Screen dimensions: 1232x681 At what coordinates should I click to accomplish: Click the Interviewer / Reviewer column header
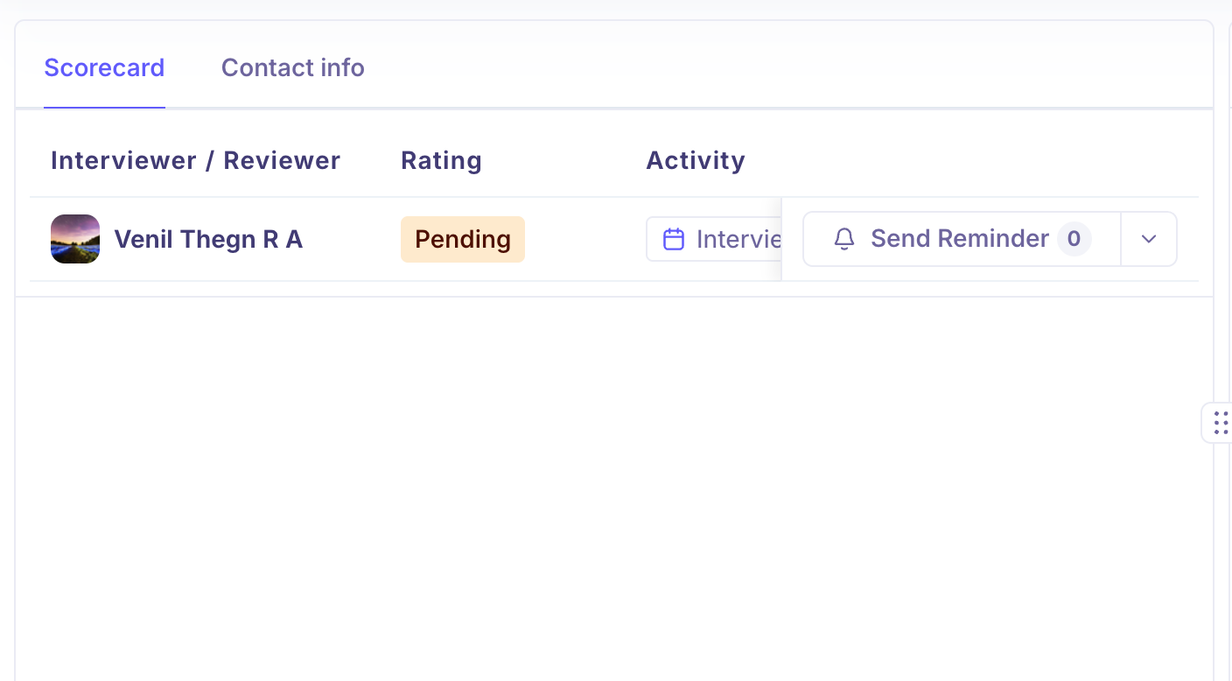click(195, 160)
